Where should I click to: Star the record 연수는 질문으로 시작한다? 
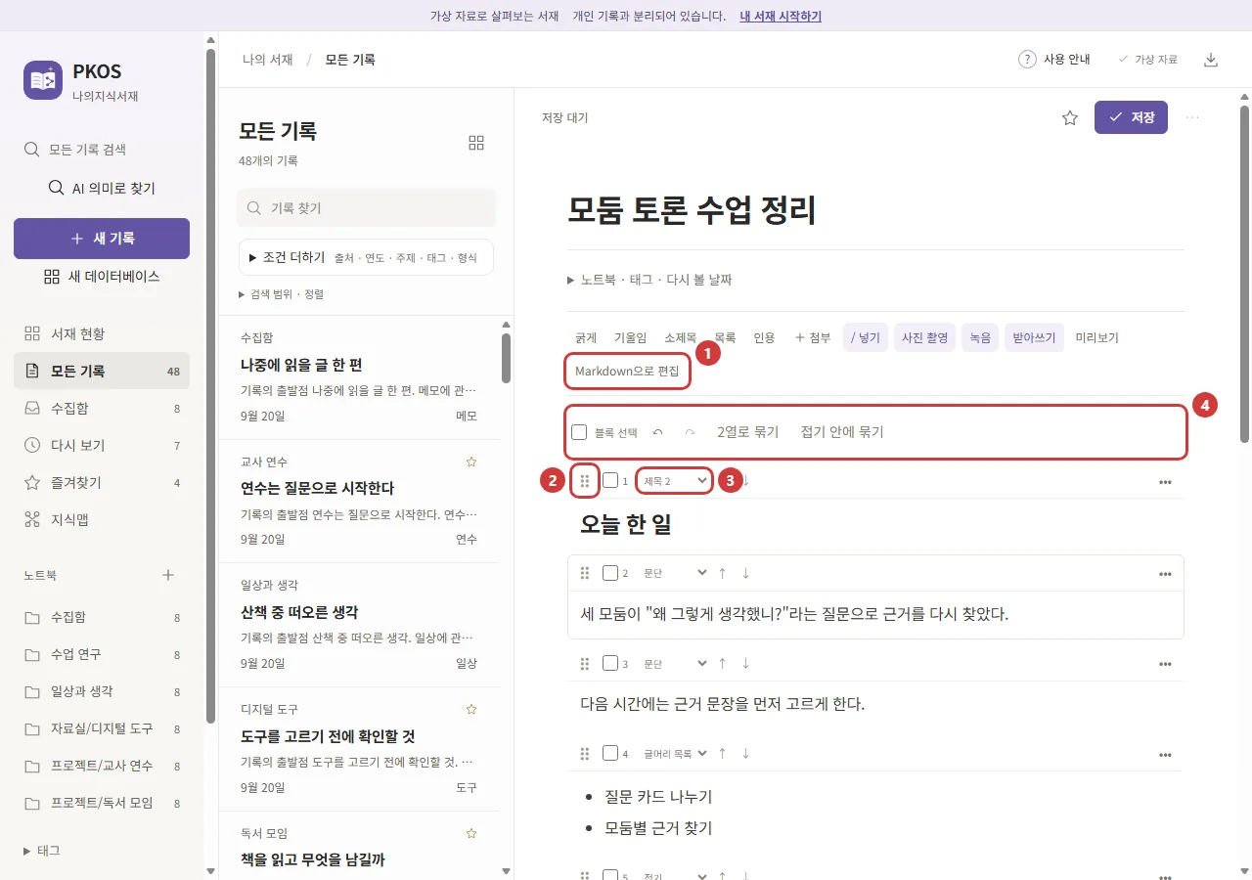(x=470, y=462)
